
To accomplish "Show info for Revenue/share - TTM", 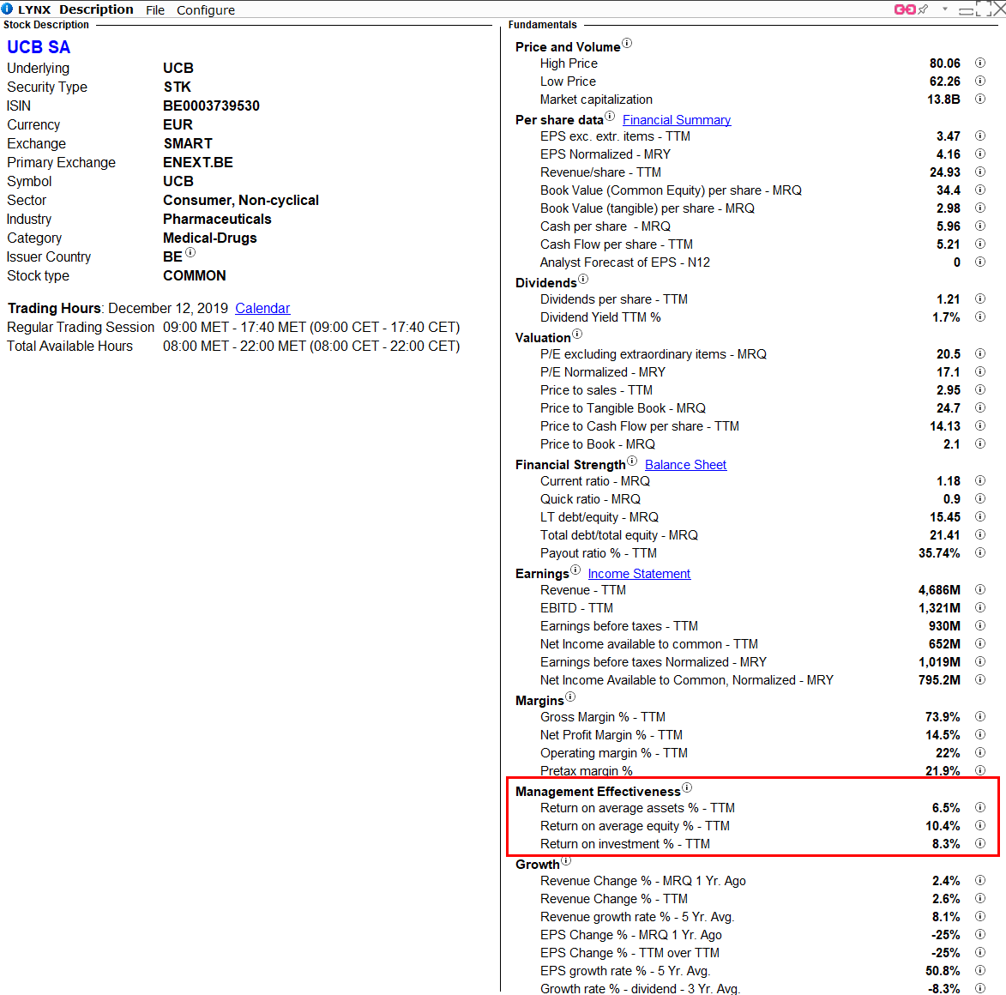I will (x=979, y=172).
